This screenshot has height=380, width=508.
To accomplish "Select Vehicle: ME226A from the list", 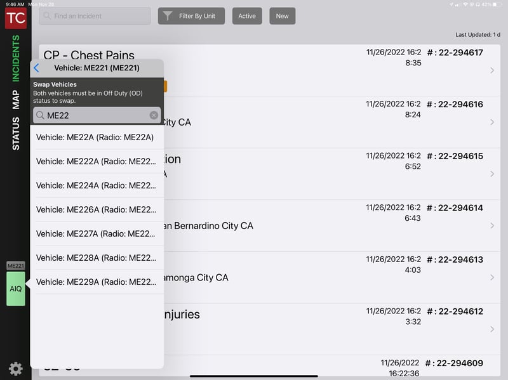I will (x=97, y=209).
